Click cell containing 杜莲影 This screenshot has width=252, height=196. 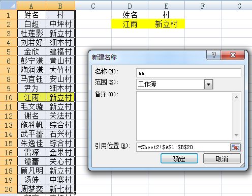31,33
